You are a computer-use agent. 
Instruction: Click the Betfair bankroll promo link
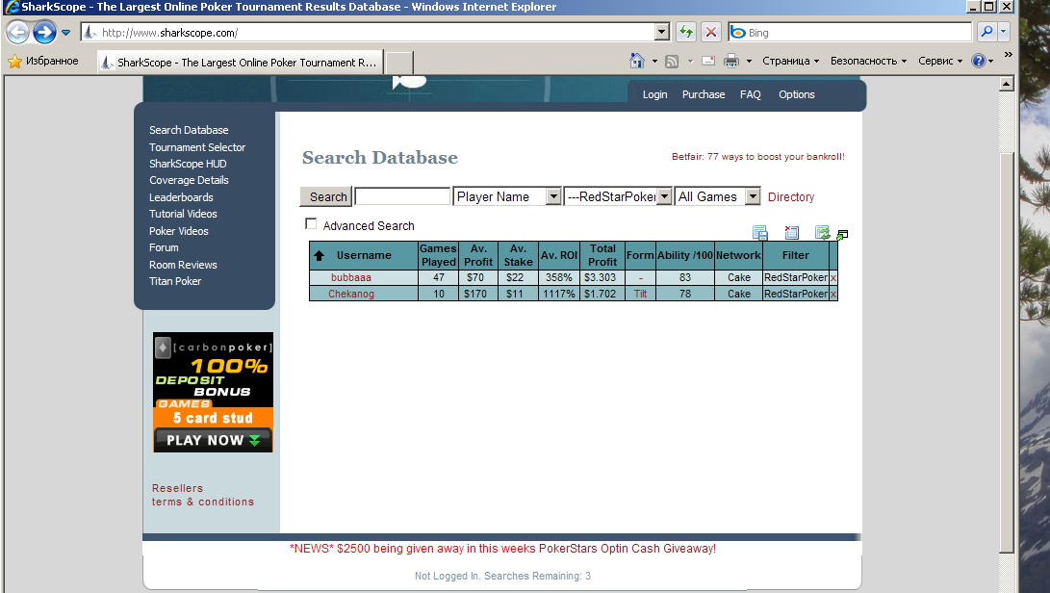(758, 157)
